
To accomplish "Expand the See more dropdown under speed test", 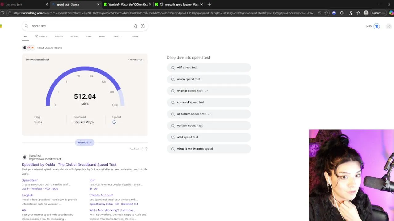I will click(x=84, y=142).
